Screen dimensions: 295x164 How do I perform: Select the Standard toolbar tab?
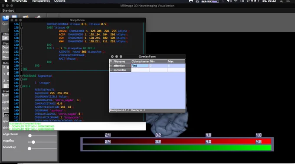[x=8, y=10]
